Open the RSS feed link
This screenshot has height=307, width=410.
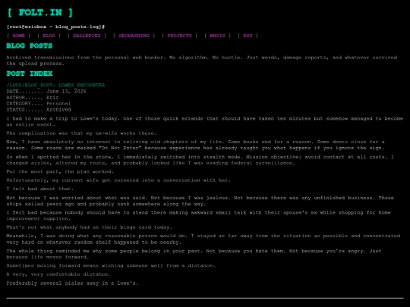click(248, 36)
